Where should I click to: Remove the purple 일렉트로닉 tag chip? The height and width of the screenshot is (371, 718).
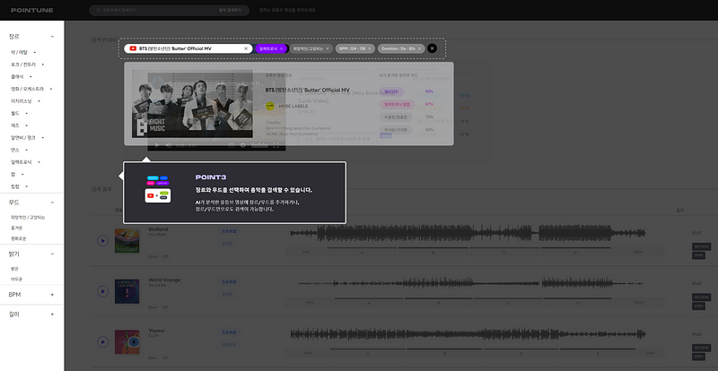pyautogui.click(x=282, y=48)
